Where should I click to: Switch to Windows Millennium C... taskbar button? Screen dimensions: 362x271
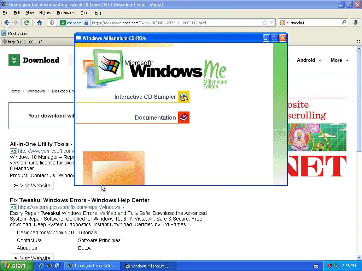click(149, 266)
